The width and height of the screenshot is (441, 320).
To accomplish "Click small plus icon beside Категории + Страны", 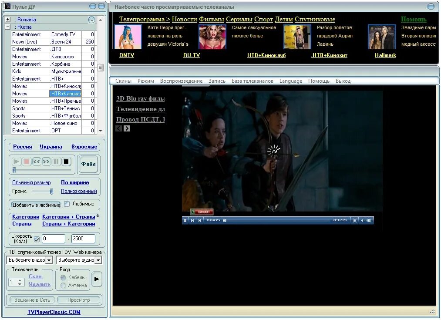I will [98, 216].
